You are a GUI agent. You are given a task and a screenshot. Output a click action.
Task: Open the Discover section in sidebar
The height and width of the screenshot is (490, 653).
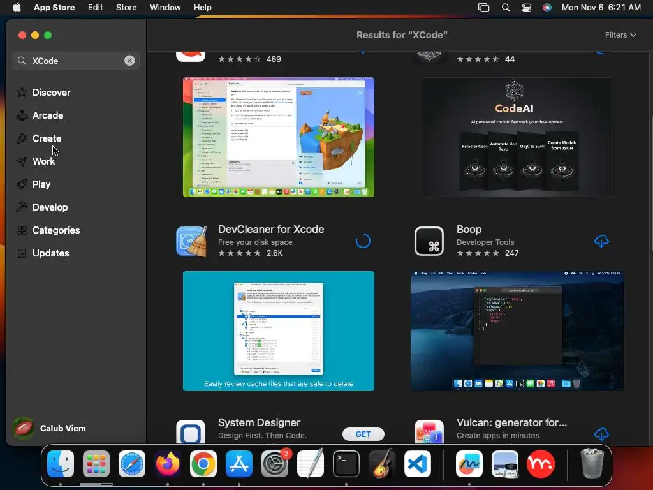pyautogui.click(x=43, y=92)
